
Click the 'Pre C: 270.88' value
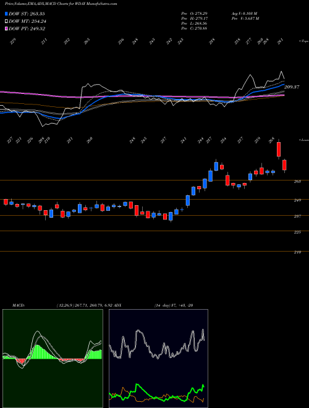[194, 28]
